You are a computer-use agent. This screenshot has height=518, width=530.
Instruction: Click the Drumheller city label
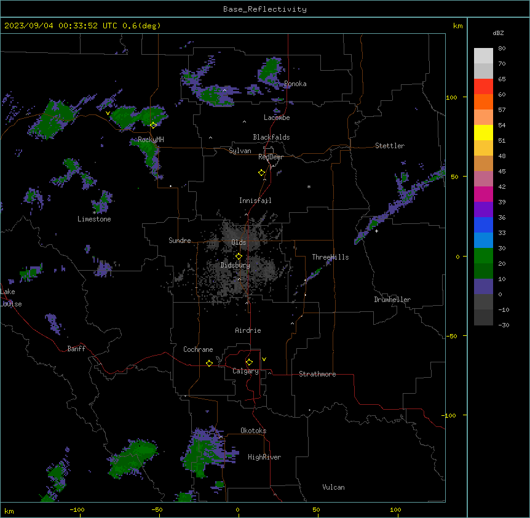tap(392, 300)
